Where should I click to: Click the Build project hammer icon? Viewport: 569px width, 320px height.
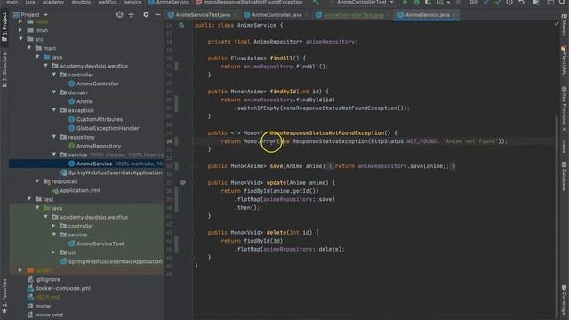(x=317, y=3)
